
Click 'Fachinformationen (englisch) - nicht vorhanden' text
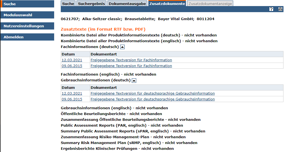(109, 74)
